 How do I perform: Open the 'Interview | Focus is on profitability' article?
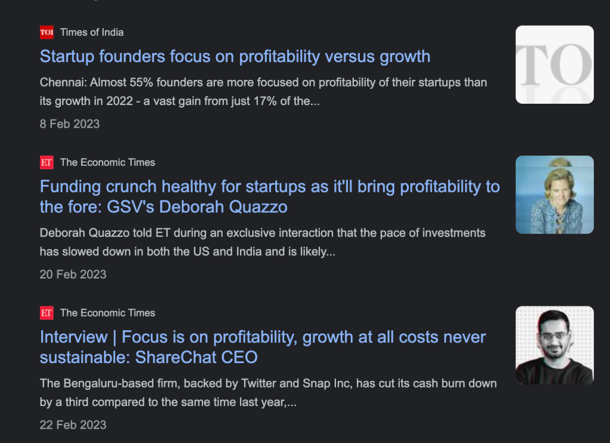[x=262, y=337]
